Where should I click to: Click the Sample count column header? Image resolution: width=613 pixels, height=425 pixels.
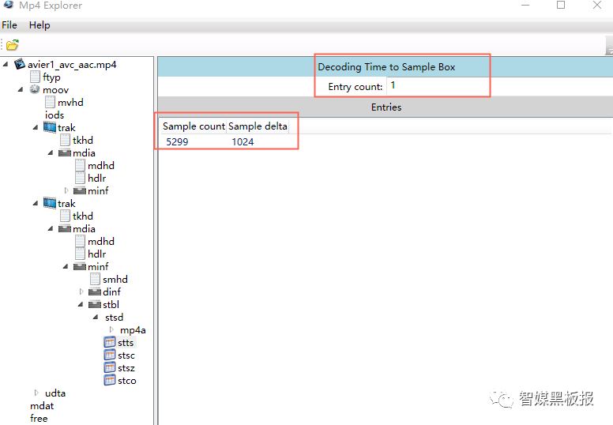[x=194, y=126]
